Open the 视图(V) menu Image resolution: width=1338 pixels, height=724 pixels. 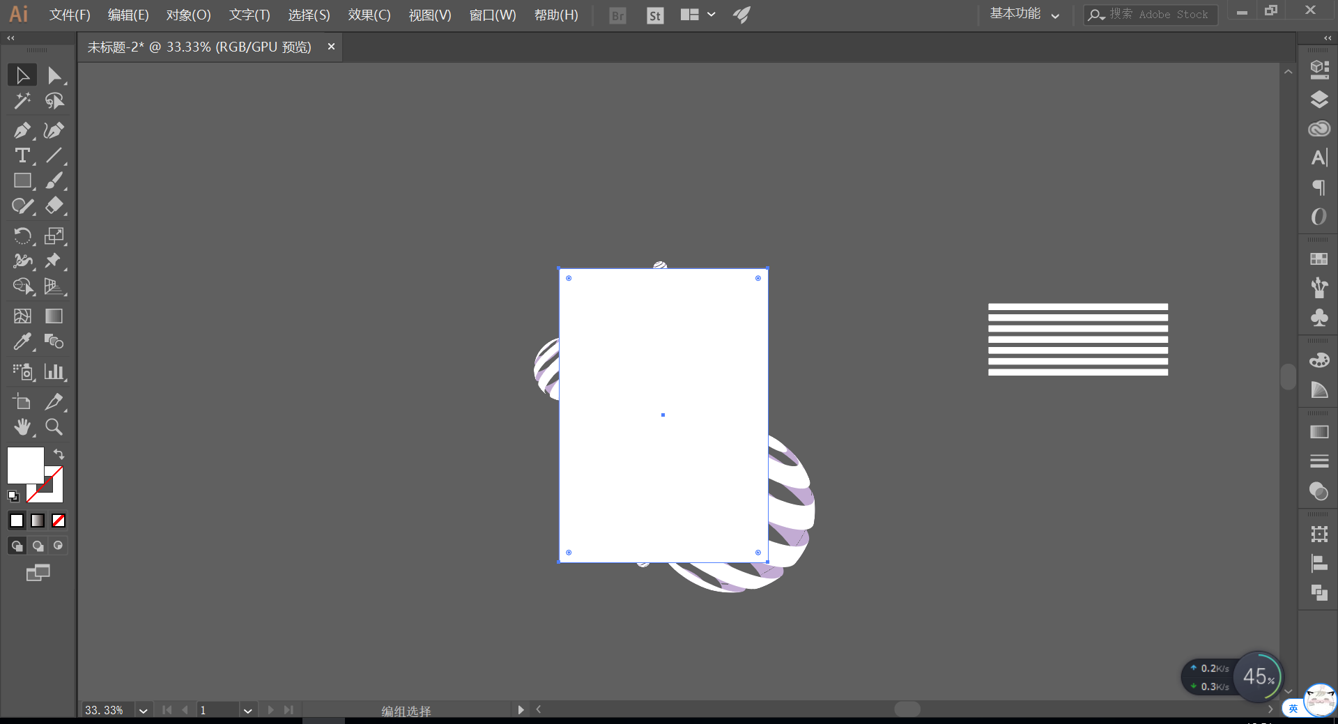tap(430, 15)
